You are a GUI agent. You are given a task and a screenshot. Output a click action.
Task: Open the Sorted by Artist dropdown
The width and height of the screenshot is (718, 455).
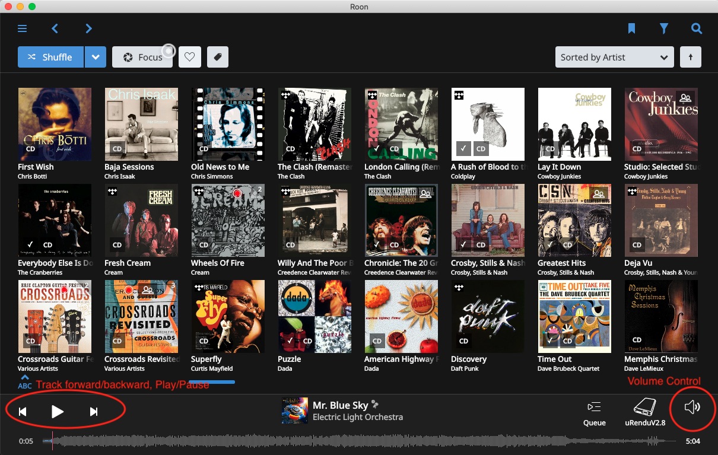[614, 57]
